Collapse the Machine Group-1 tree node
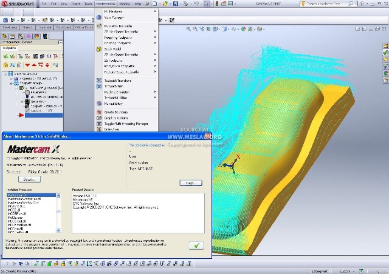389x274 pixels. [x=5, y=74]
